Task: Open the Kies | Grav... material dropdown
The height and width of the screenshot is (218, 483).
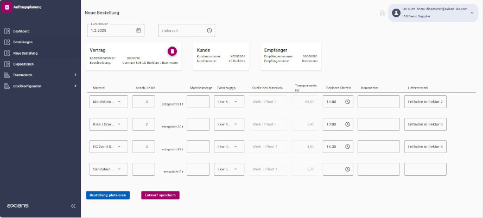Action: 109,124
